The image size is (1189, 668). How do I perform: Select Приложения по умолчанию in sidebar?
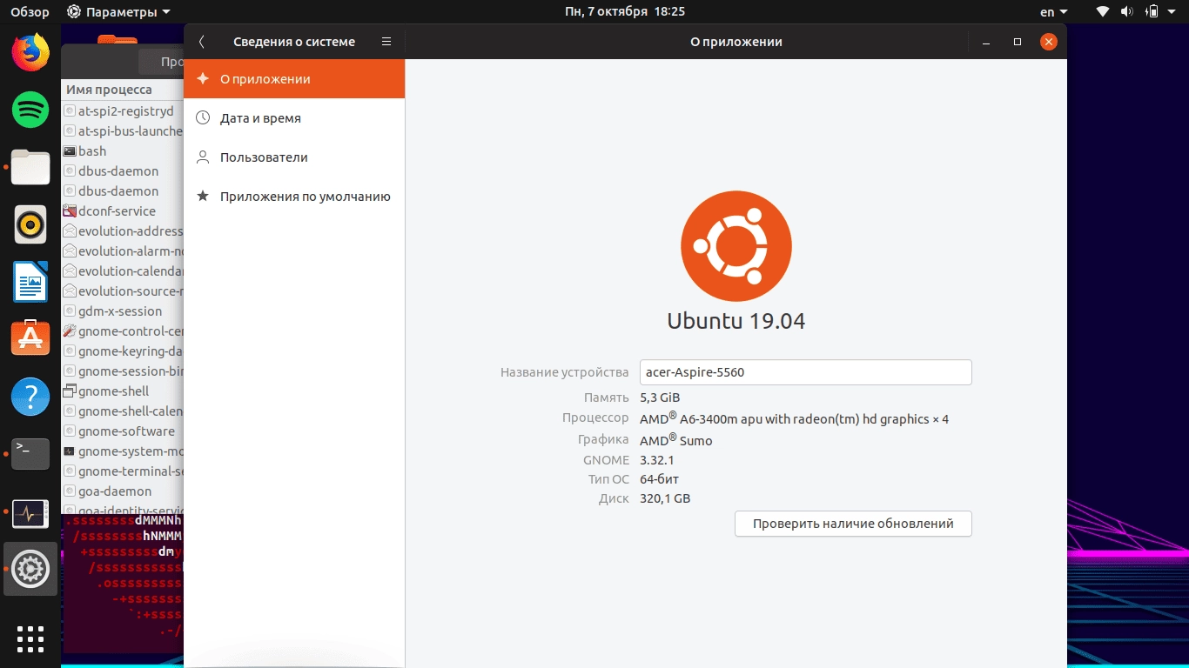click(294, 197)
